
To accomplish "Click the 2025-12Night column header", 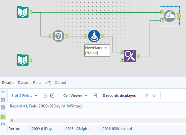I will tap(83, 129).
